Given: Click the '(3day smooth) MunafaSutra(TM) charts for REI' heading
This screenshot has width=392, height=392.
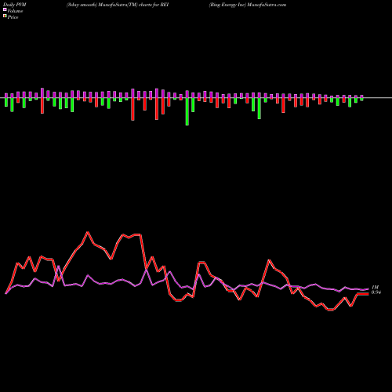Looking at the screenshot, I should point(118,5).
